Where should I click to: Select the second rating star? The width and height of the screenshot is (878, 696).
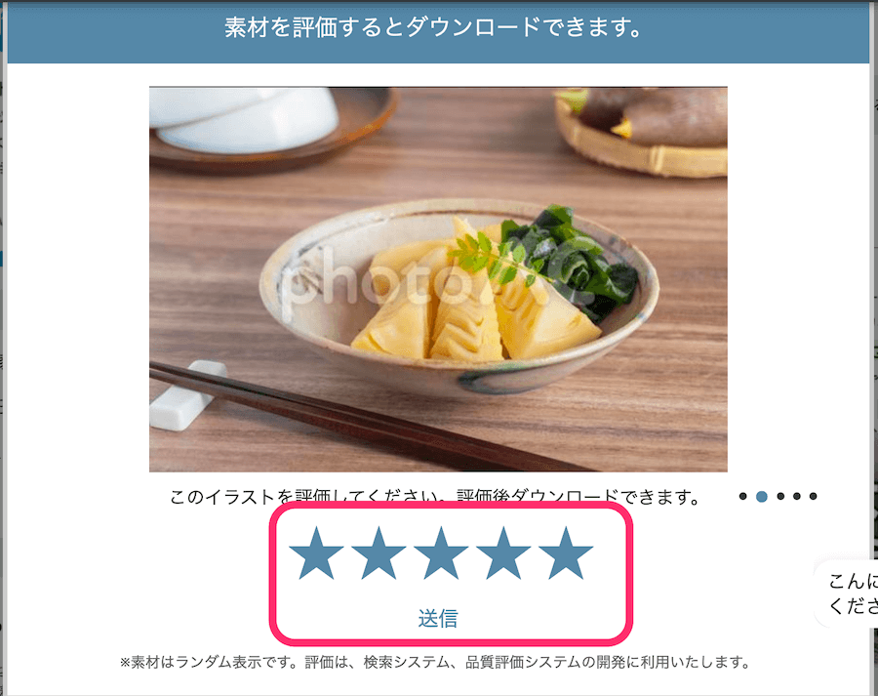coord(379,553)
